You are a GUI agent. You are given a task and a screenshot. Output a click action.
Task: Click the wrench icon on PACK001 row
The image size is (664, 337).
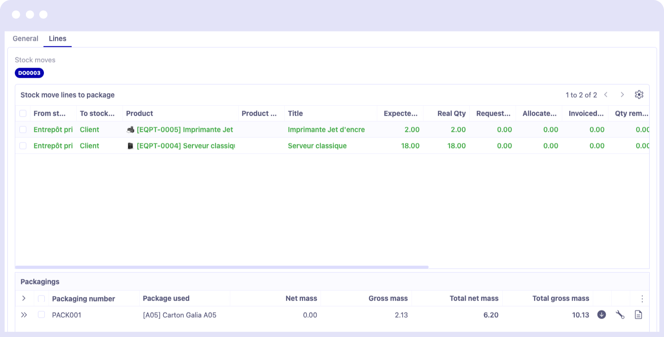click(620, 315)
